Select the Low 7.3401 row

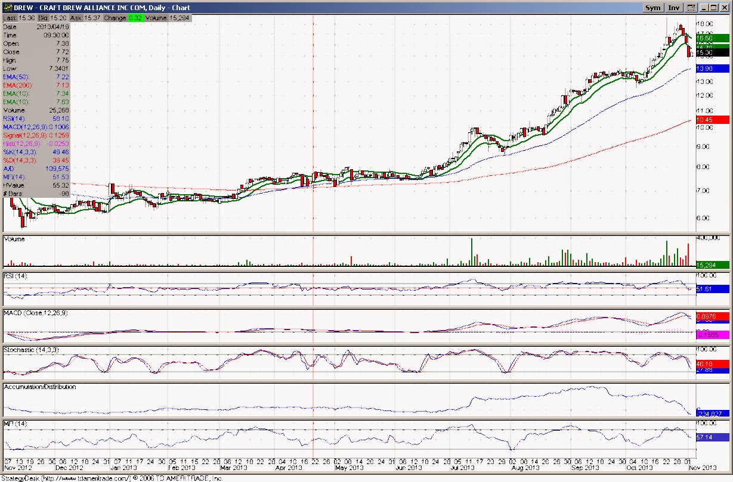point(36,69)
